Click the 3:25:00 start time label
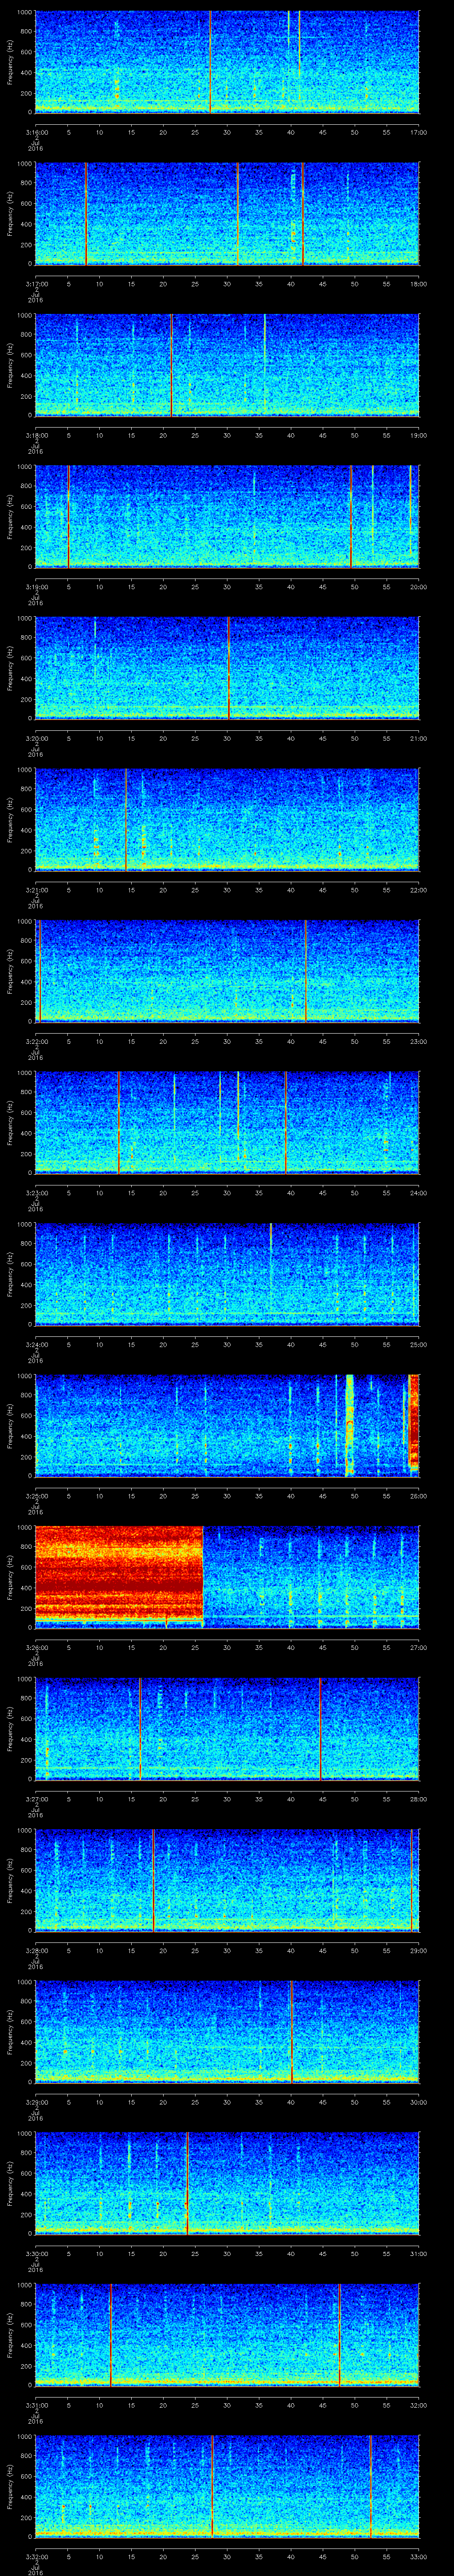This screenshot has height=2576, width=454. [x=37, y=1496]
